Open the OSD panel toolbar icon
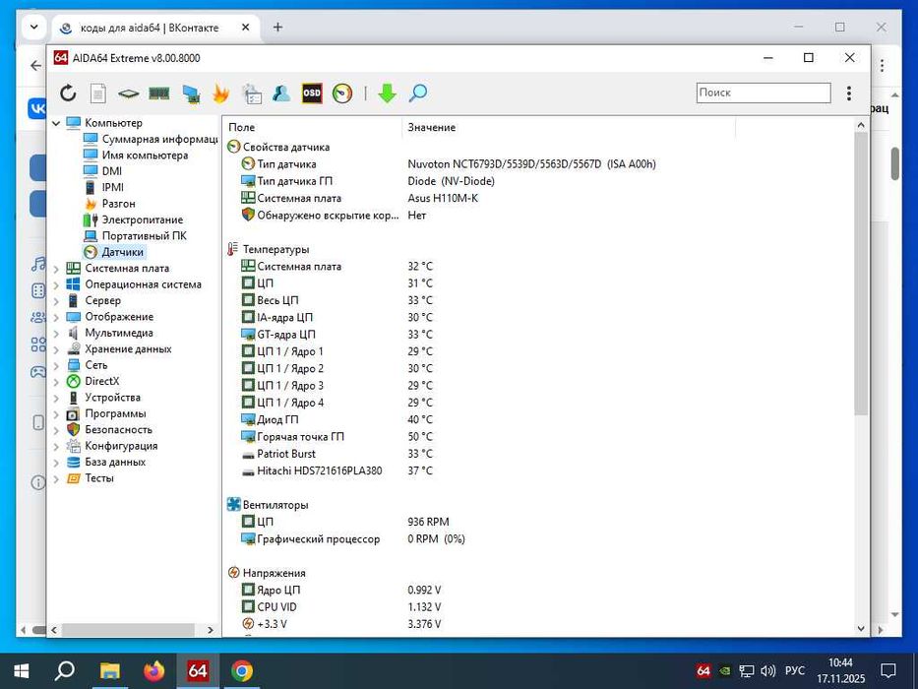 (312, 94)
